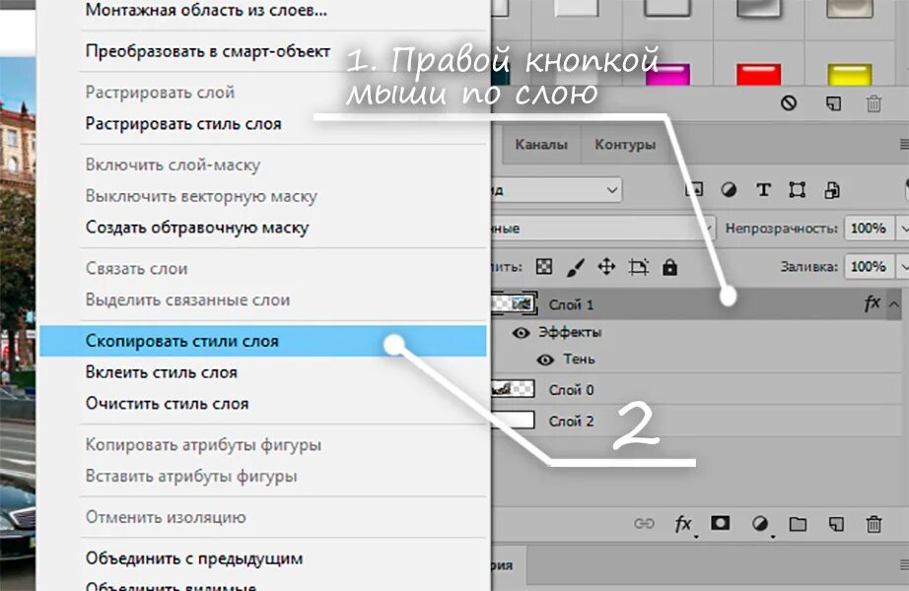Select red style swatch

click(x=758, y=75)
